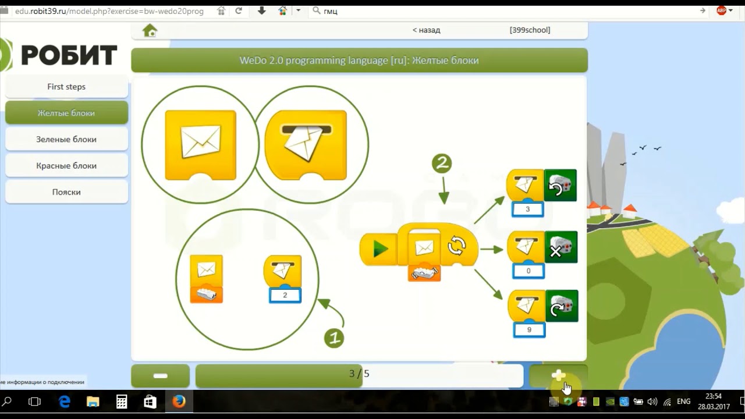Click the large receive message mailbox block
Image resolution: width=745 pixels, height=419 pixels.
tap(306, 145)
